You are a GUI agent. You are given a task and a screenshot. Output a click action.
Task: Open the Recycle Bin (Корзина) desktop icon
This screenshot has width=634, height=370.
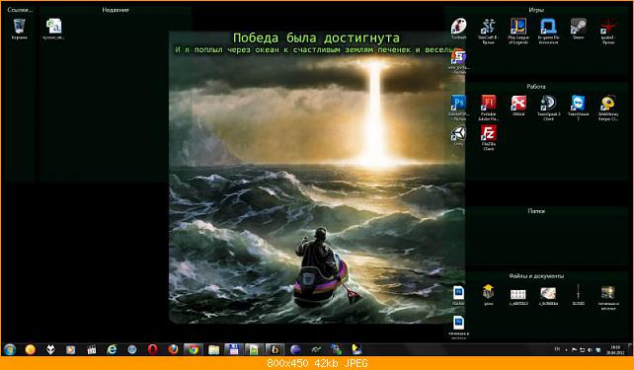[19, 29]
